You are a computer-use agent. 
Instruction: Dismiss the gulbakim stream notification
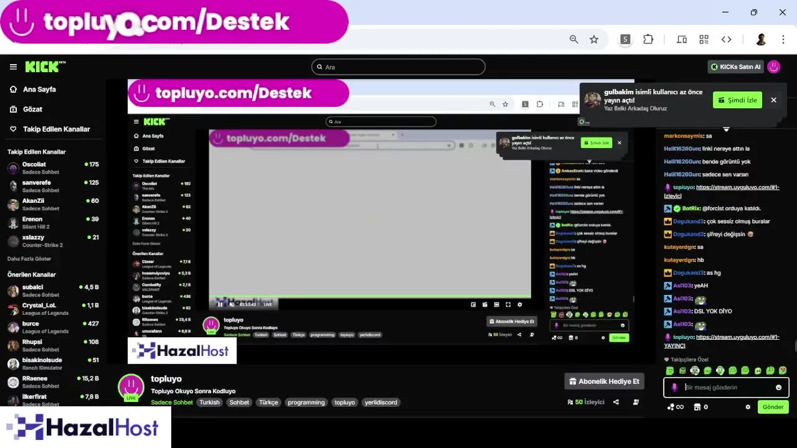click(x=773, y=100)
